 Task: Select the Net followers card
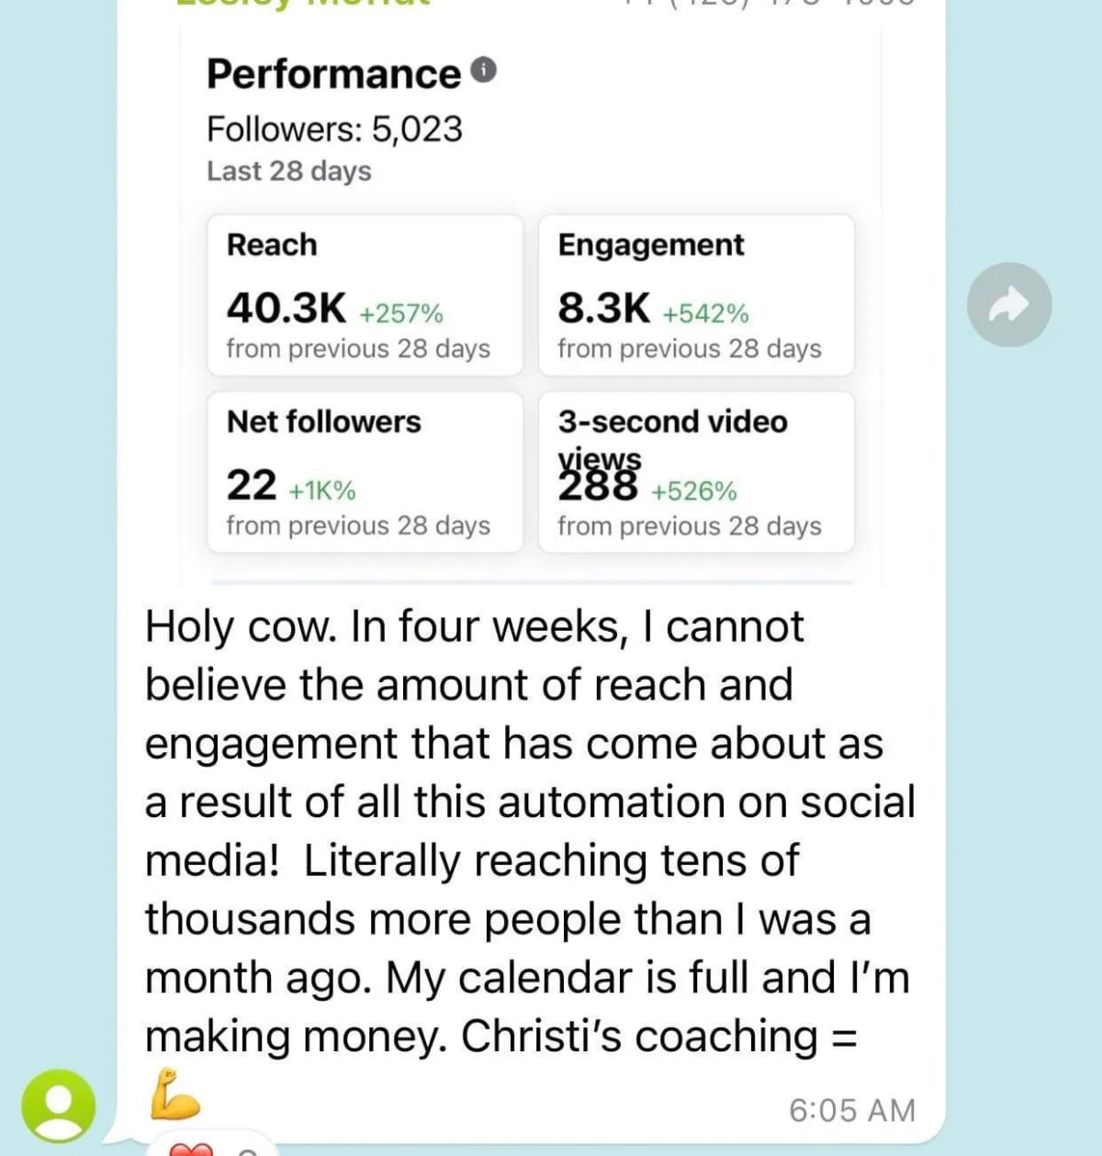click(365, 472)
